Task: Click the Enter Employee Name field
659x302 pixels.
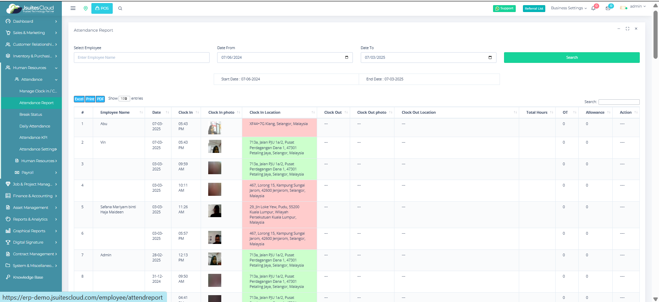Action: coord(142,57)
